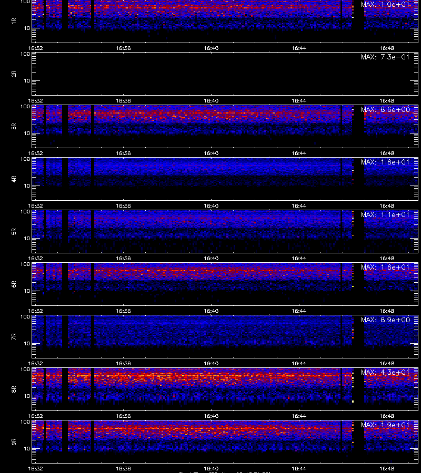Click the '100' y-axis label of panel 9R
The height and width of the screenshot is (473, 421).
[x=25, y=421]
